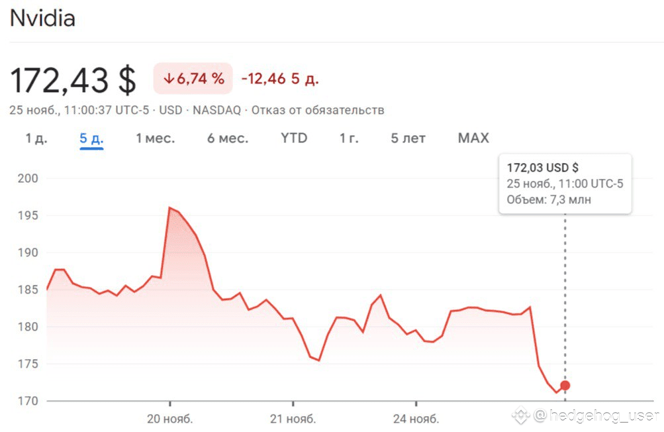Screen dimensions: 664x432
Task: Switch the chart to "5 лет"
Action: pyautogui.click(x=408, y=138)
